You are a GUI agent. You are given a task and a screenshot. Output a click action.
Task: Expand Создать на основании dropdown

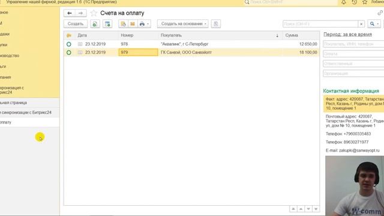click(205, 24)
